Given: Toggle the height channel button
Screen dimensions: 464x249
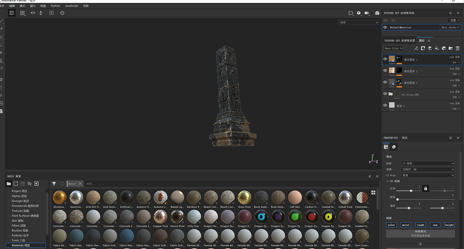Looking at the screenshot, I should (x=449, y=225).
